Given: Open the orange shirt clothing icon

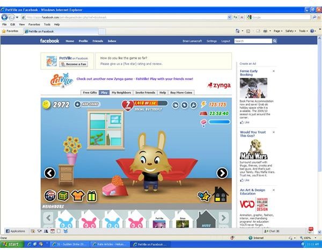Looking at the screenshot, I should [78, 196].
